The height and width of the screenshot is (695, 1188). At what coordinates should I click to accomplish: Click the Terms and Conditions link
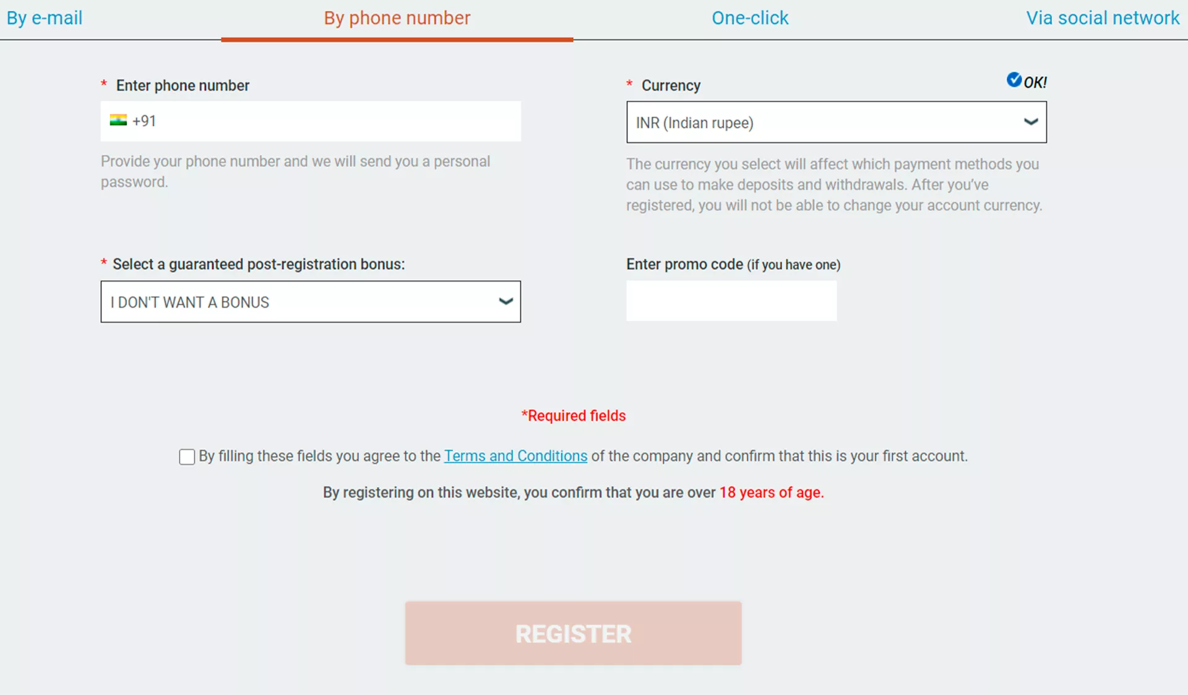click(x=515, y=456)
